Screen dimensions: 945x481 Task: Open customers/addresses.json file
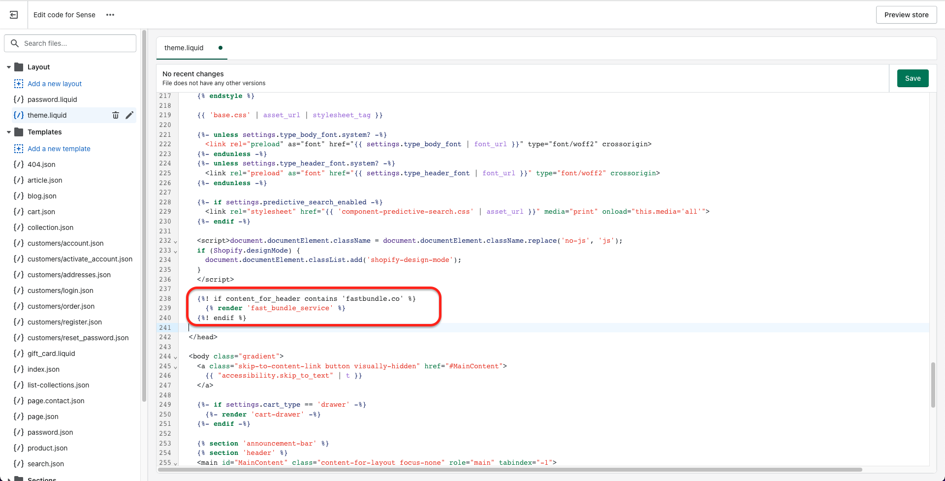(x=69, y=275)
